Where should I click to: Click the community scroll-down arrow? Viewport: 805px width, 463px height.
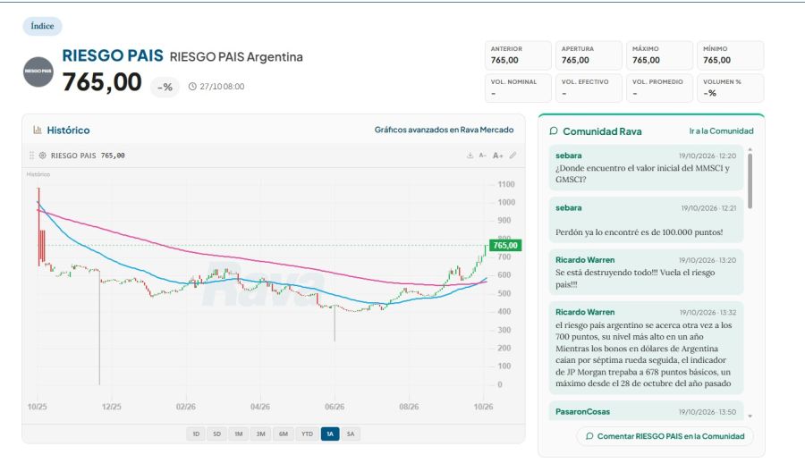tap(750, 416)
